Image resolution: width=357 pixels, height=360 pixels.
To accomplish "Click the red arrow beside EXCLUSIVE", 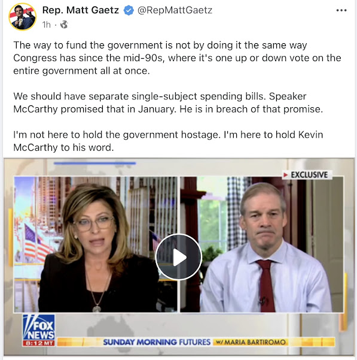I will [285, 175].
